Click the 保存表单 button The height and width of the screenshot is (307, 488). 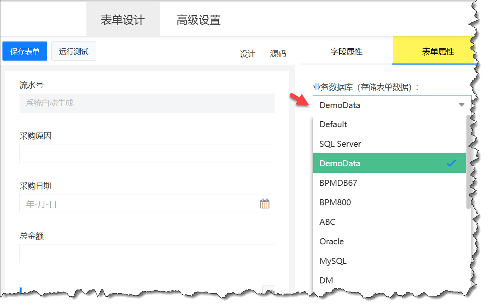click(25, 52)
